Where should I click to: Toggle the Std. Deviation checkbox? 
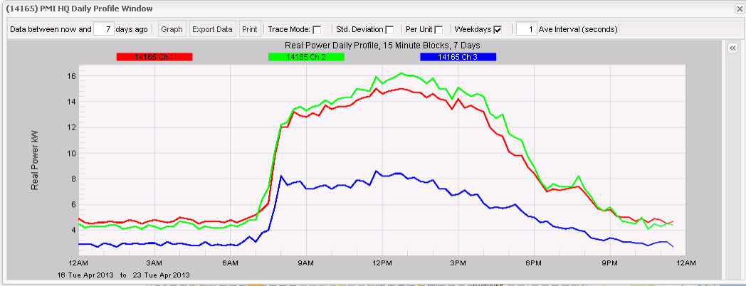tap(389, 30)
